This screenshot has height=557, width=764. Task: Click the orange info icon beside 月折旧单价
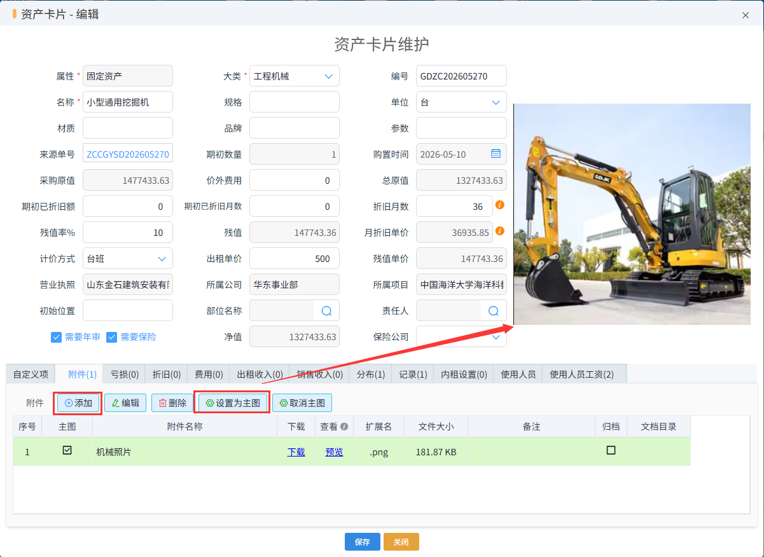(500, 231)
